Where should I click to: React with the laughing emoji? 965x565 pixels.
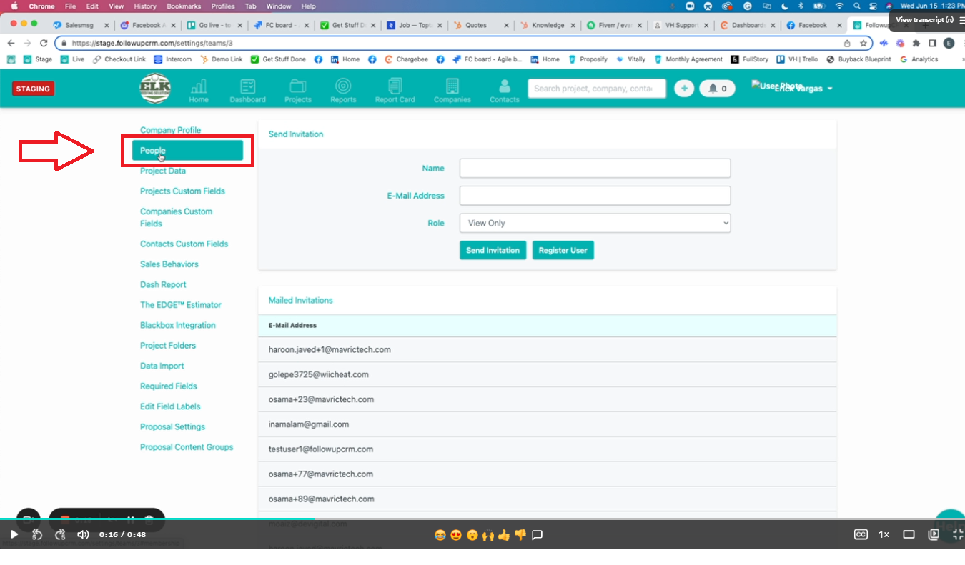click(440, 535)
